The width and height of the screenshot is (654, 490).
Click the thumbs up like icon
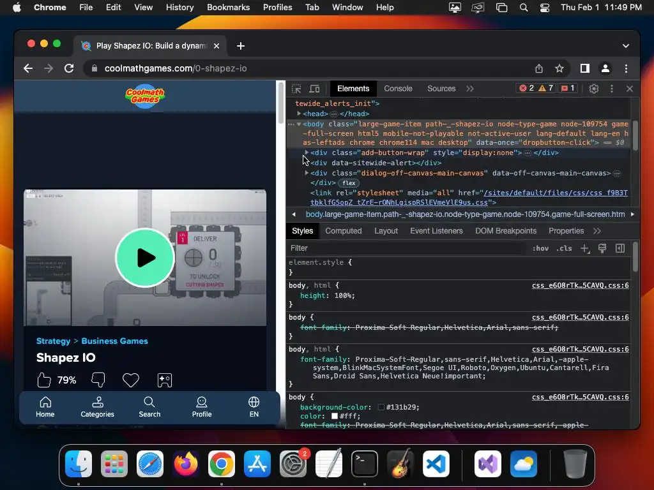coord(44,380)
